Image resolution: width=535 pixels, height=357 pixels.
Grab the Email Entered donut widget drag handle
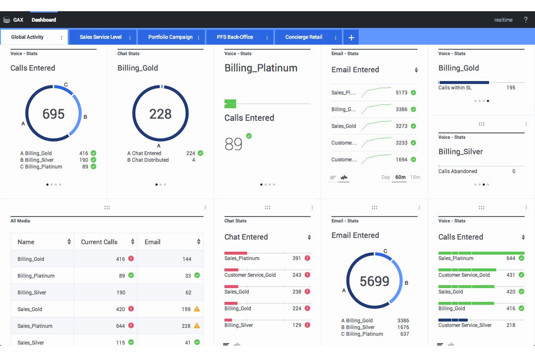point(374,208)
